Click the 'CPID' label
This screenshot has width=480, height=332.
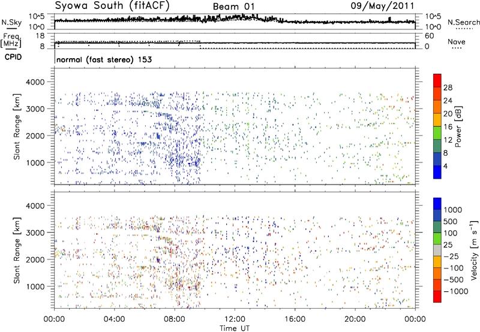(x=13, y=57)
